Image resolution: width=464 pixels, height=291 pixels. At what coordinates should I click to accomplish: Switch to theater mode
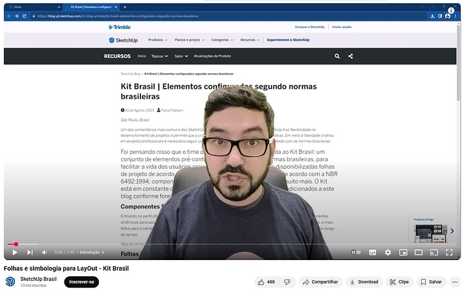click(418, 252)
